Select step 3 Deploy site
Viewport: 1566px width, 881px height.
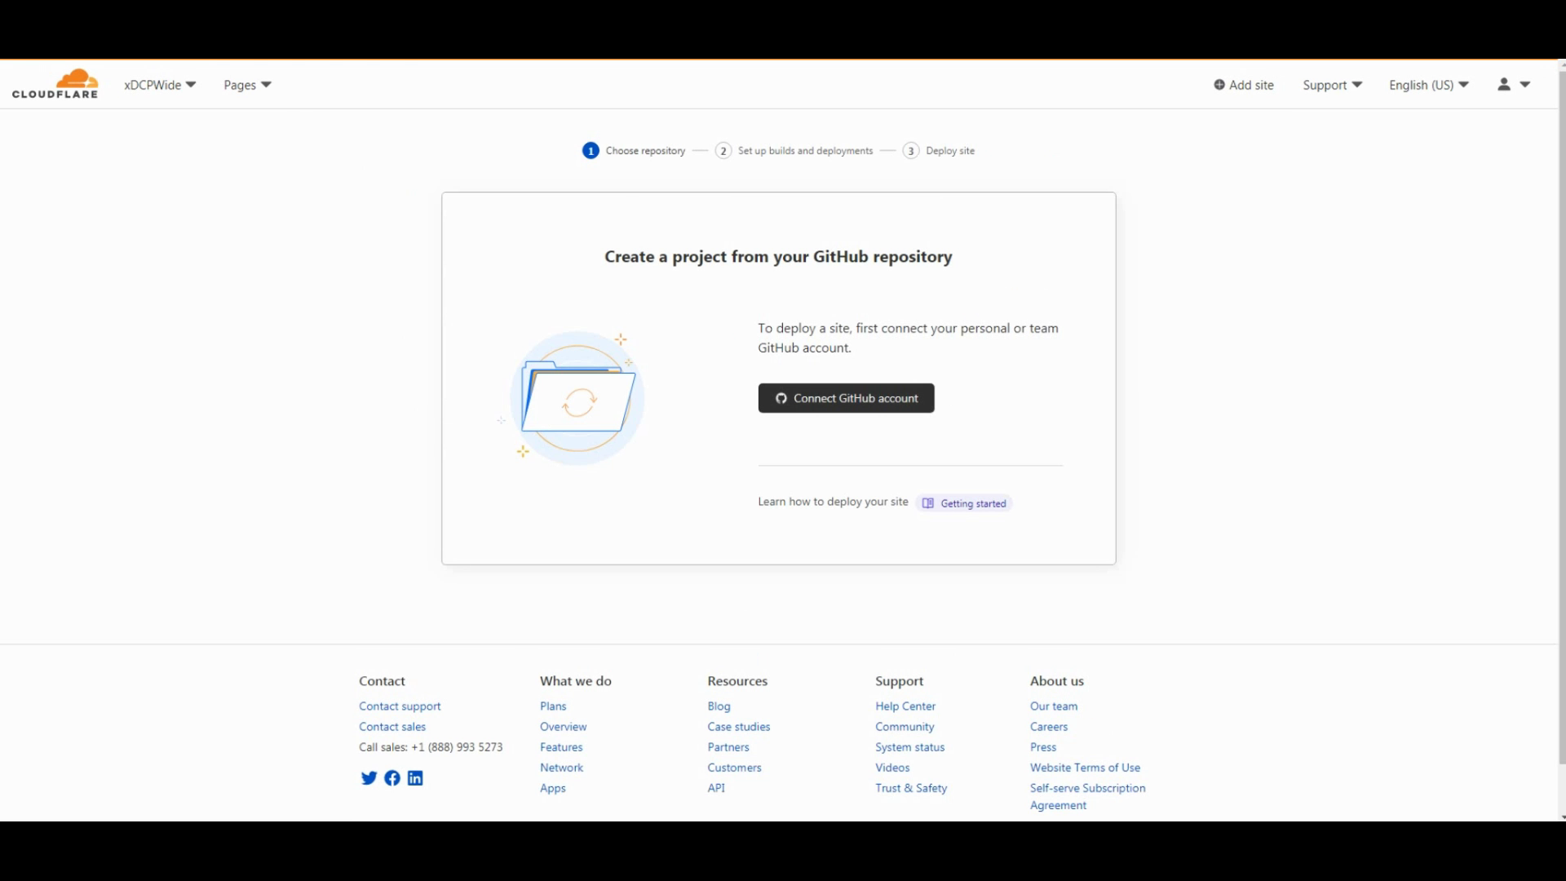pos(949,151)
